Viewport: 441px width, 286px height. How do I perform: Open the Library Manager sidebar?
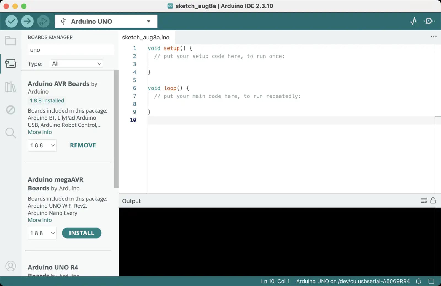pos(11,87)
